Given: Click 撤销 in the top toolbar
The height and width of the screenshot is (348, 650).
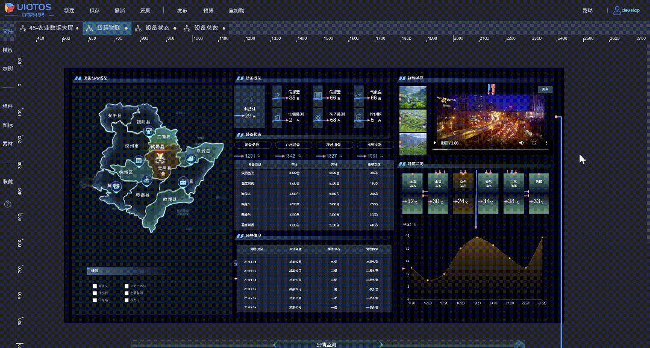Looking at the screenshot, I should pos(119,10).
